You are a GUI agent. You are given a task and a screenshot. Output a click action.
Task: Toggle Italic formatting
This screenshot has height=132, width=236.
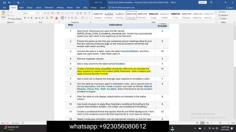coord(28,18)
